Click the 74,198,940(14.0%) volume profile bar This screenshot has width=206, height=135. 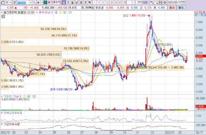tap(45, 48)
